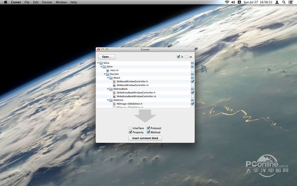Collapse the Sources folder
This screenshot has width=297, height=186.
105,74
